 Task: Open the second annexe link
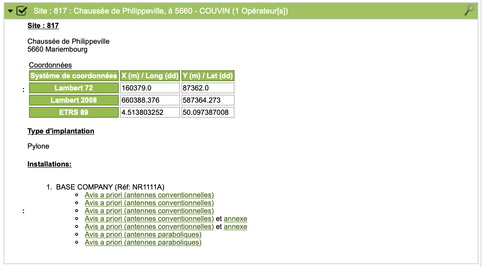(x=236, y=227)
